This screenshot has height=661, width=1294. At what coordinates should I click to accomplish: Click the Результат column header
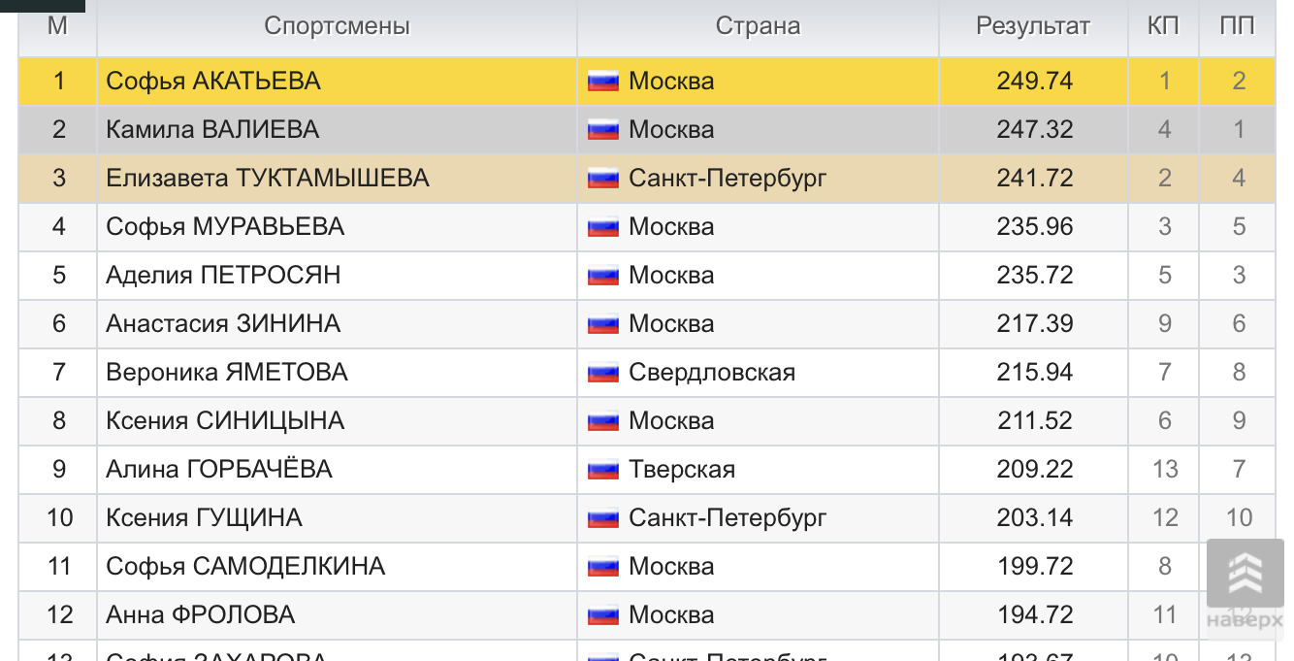(1033, 26)
